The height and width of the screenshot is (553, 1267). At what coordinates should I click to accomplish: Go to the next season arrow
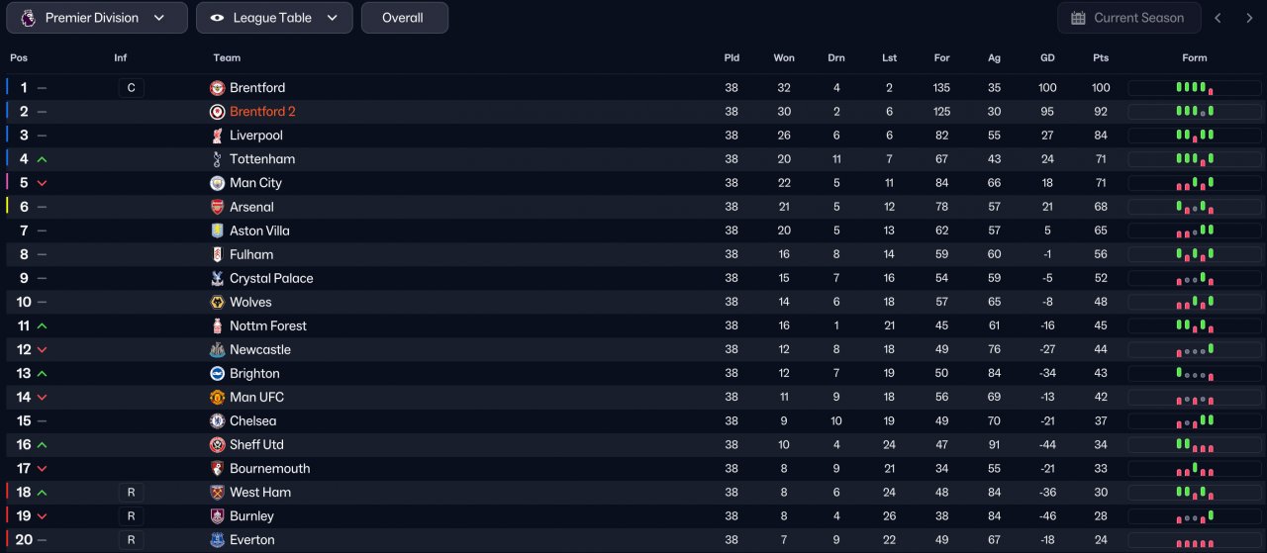coord(1249,18)
